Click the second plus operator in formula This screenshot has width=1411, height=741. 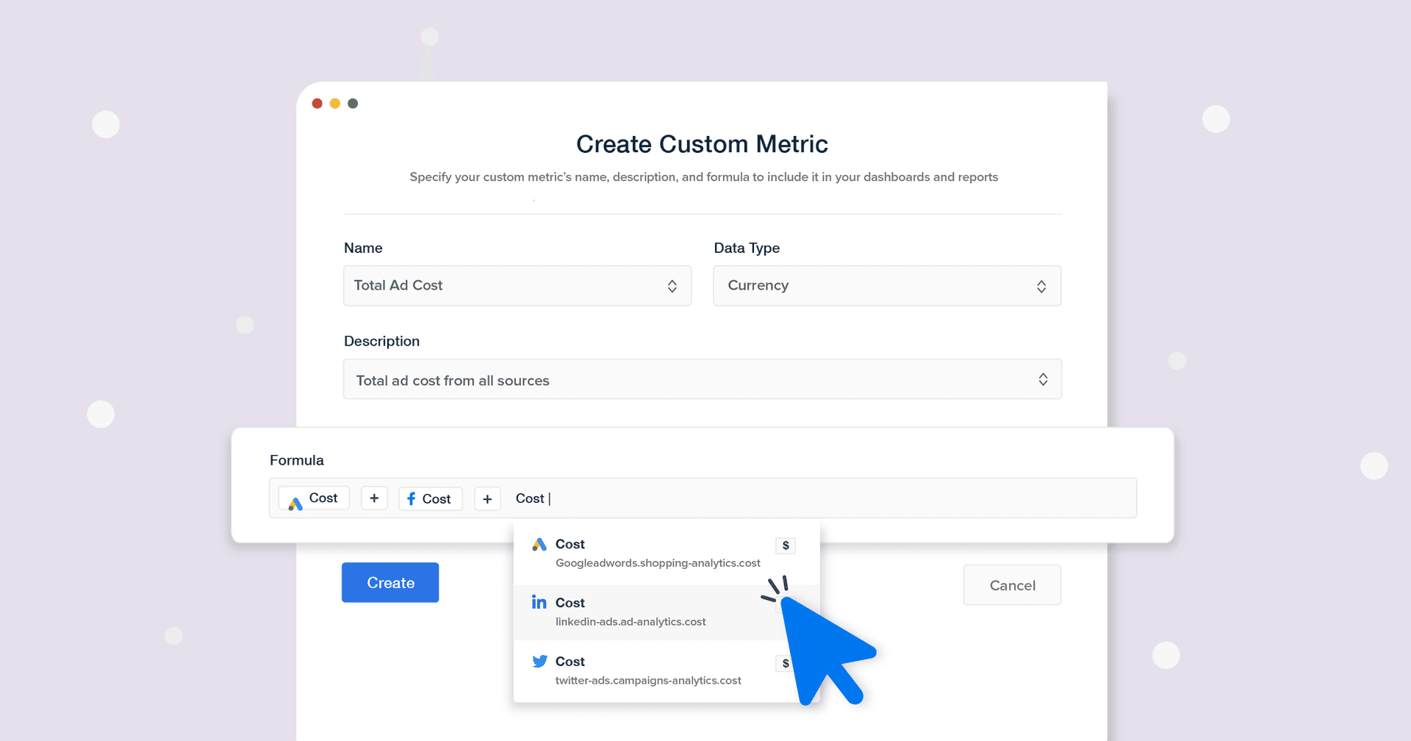[487, 498]
